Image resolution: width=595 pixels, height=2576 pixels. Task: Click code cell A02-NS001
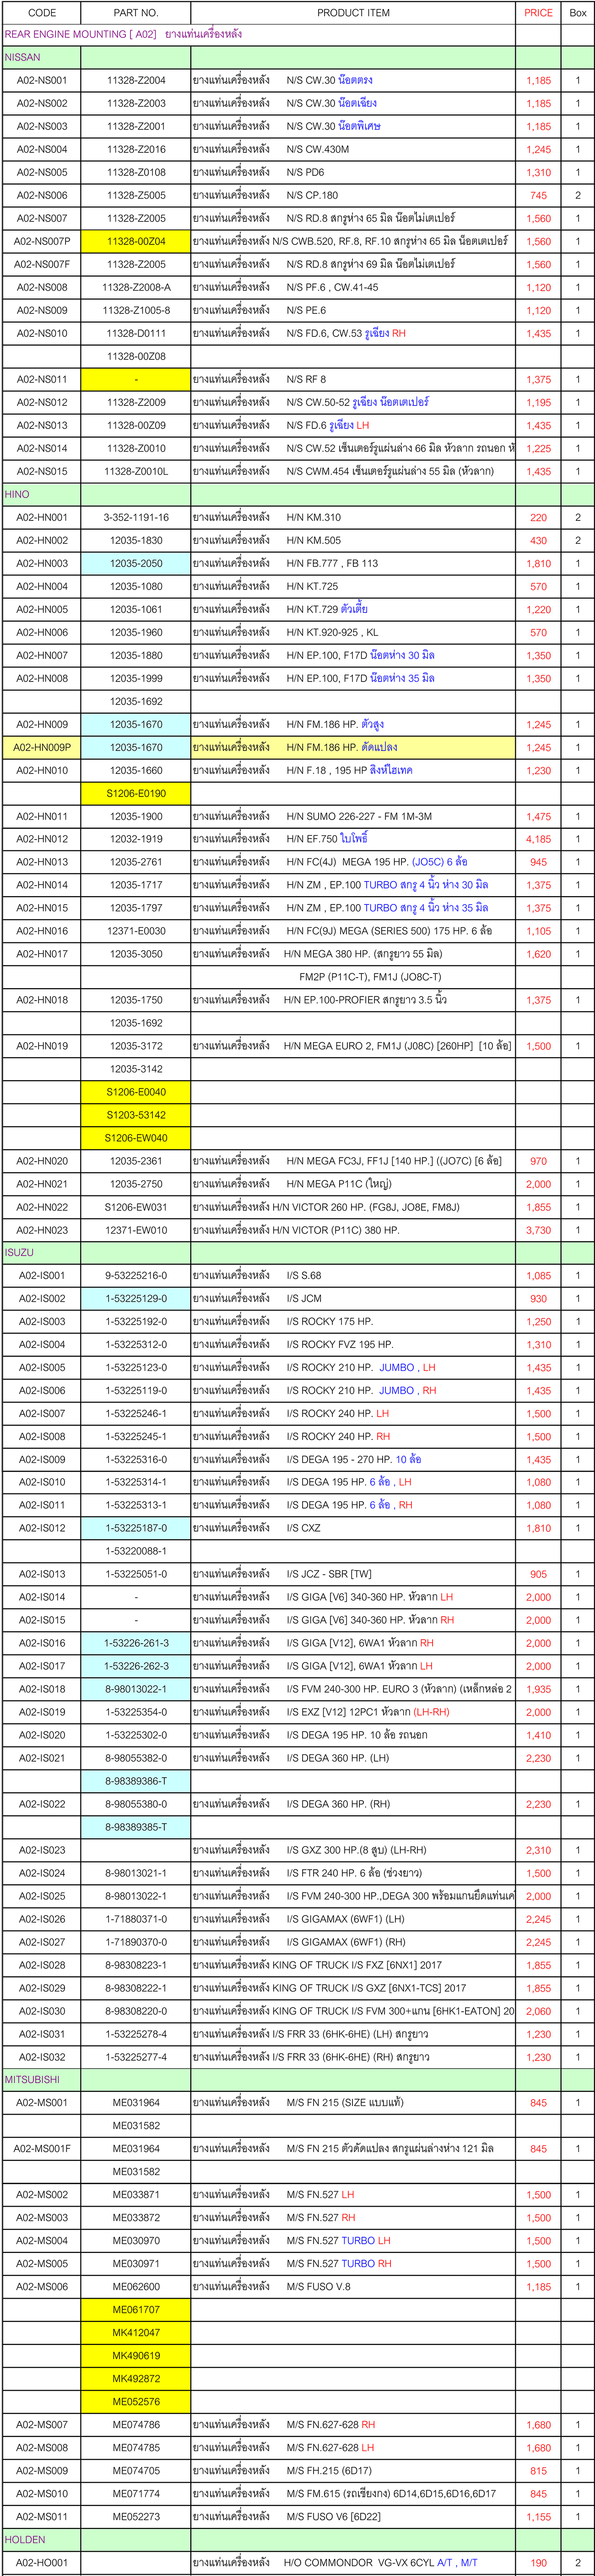[x=42, y=80]
